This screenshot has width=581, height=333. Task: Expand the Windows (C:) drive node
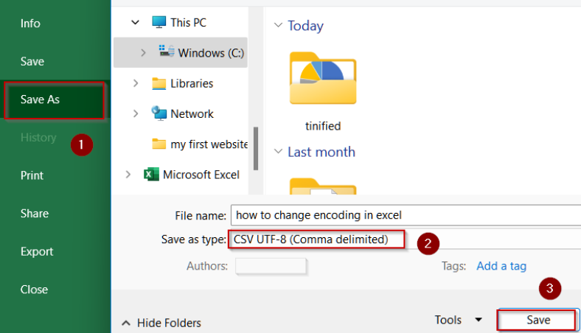(x=143, y=53)
